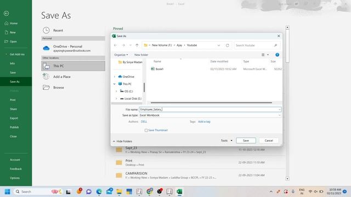
Task: Click the Search Youtube field
Action: pyautogui.click(x=257, y=45)
